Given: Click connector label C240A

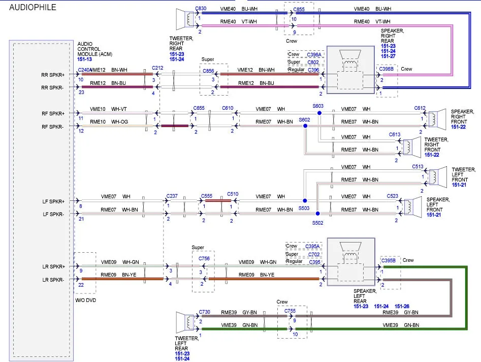Looking at the screenshot, I should coord(85,70).
